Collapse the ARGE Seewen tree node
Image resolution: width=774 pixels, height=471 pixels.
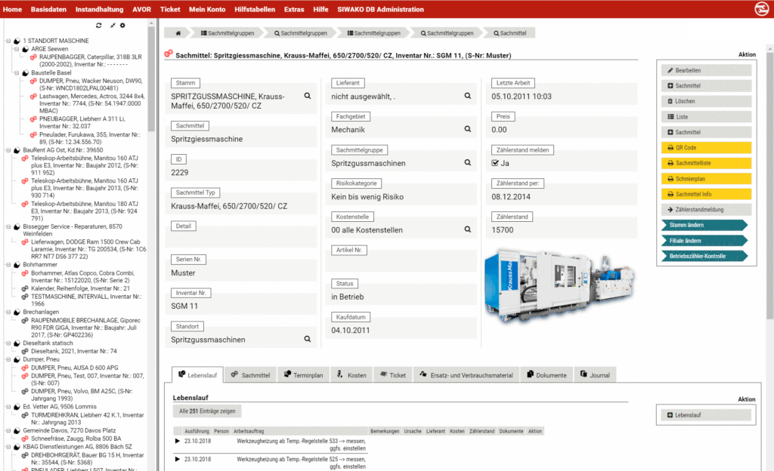(x=16, y=49)
